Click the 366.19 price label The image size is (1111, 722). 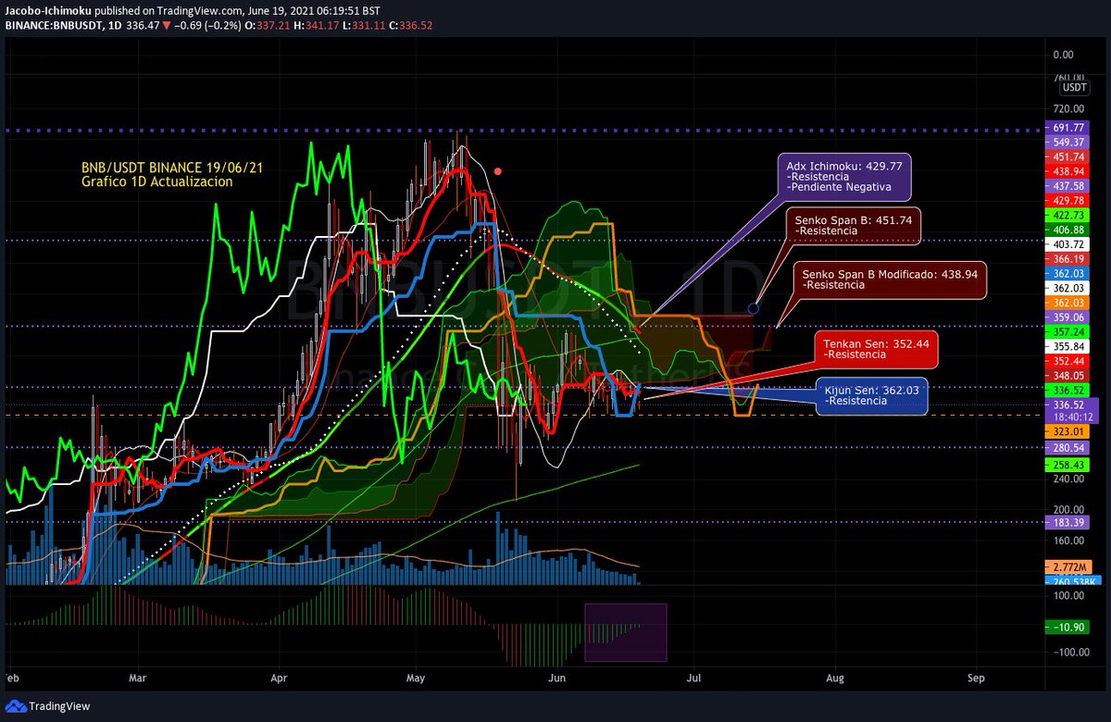click(x=1069, y=259)
